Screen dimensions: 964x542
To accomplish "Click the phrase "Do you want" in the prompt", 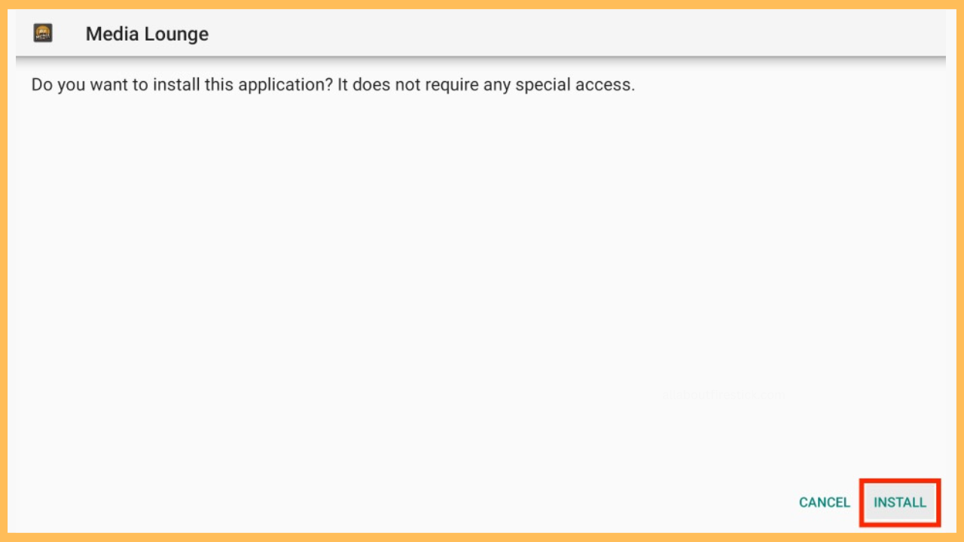I will [x=72, y=84].
